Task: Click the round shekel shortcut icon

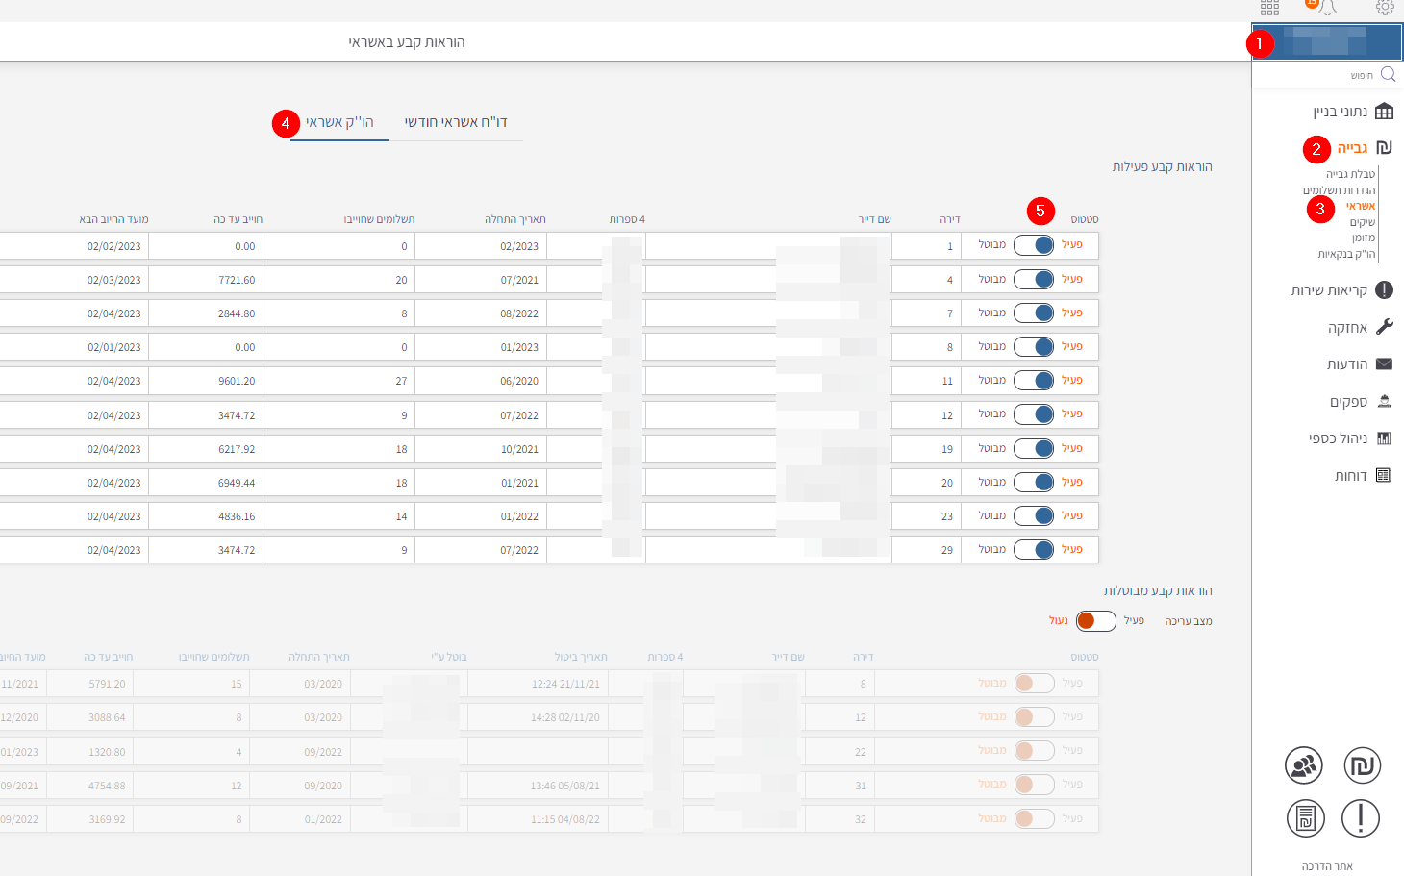Action: 1362,765
